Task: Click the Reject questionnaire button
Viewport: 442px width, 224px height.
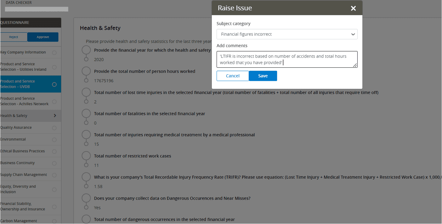Action: point(14,37)
